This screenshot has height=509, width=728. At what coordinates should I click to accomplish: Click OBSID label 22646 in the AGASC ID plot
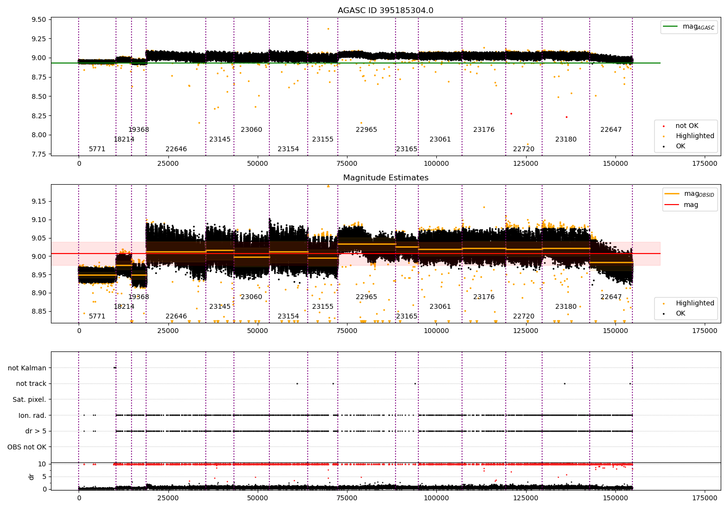(x=176, y=149)
